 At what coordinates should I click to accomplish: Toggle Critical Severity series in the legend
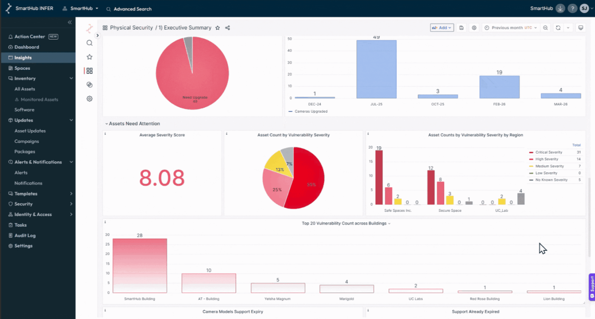coord(548,152)
